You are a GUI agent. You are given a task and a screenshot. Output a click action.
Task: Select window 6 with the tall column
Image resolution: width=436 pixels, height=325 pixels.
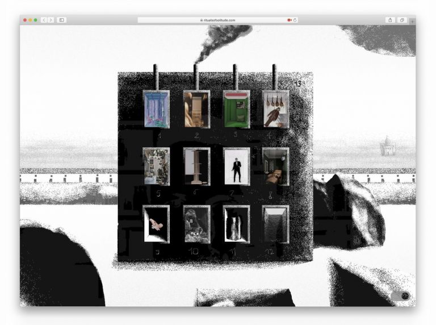coord(196,166)
